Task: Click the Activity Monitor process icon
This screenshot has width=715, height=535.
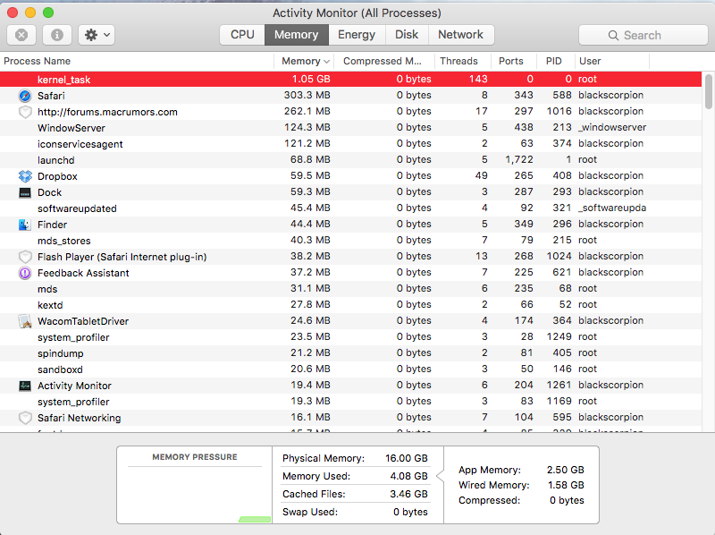Action: (25, 386)
